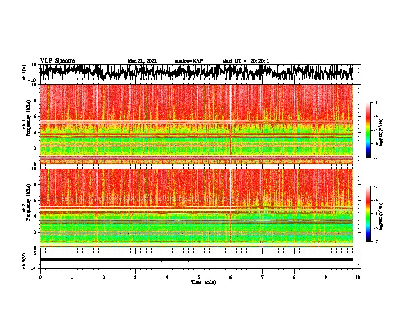Image resolution: width=403 pixels, height=311 pixels.
Task: Click time axis tick label '10'
Action: (358, 277)
